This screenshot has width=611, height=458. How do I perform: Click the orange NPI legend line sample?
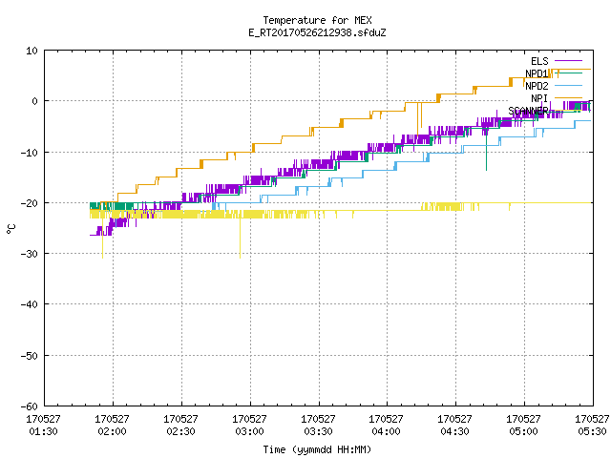(568, 98)
